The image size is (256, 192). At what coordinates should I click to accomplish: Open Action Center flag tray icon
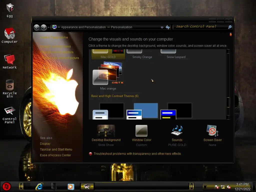217,187
